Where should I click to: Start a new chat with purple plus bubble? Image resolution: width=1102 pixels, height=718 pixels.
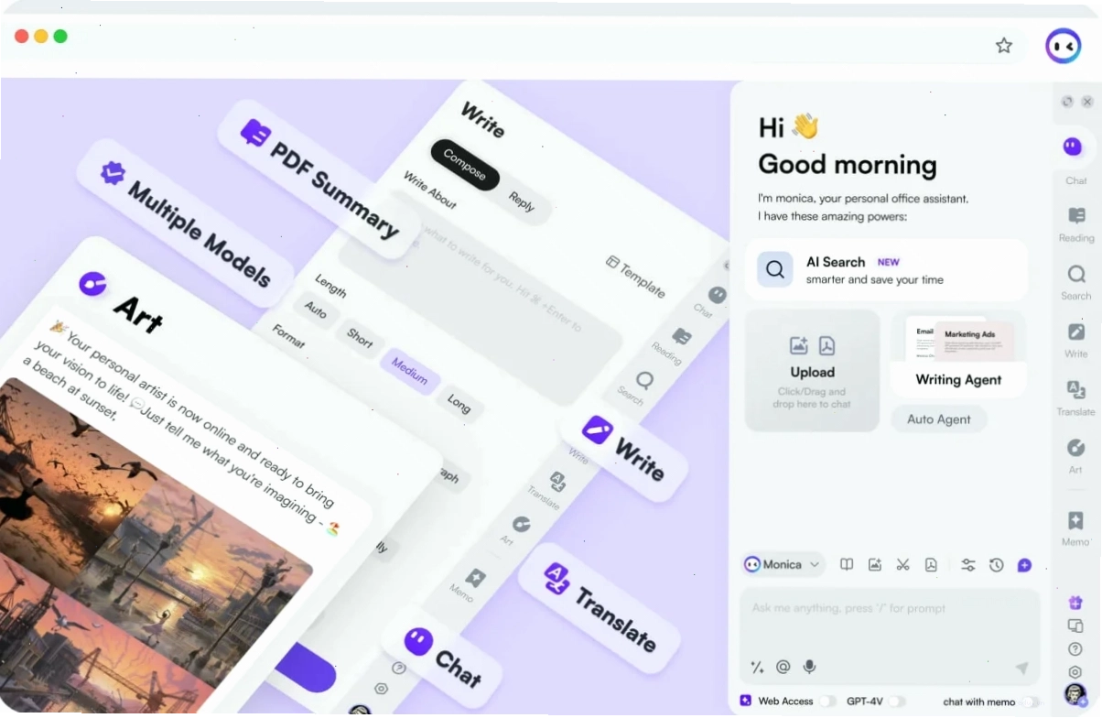tap(1024, 564)
